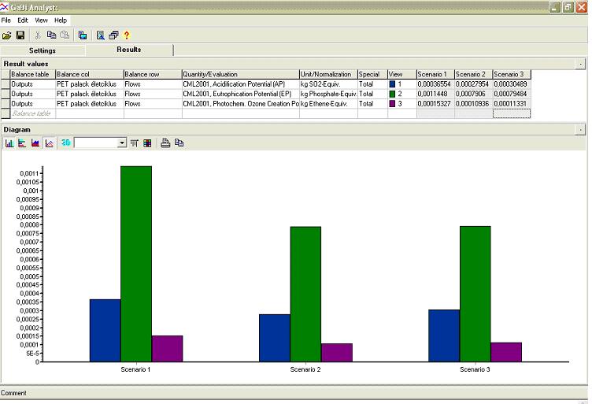Collapse the Diagram section
592x404 pixels.
coord(581,130)
